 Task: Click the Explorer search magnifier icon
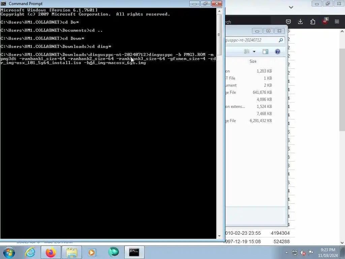[281, 40]
